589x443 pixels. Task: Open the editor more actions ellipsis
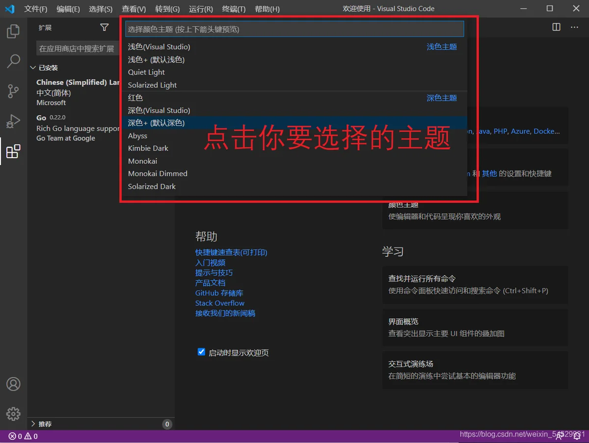tap(574, 27)
